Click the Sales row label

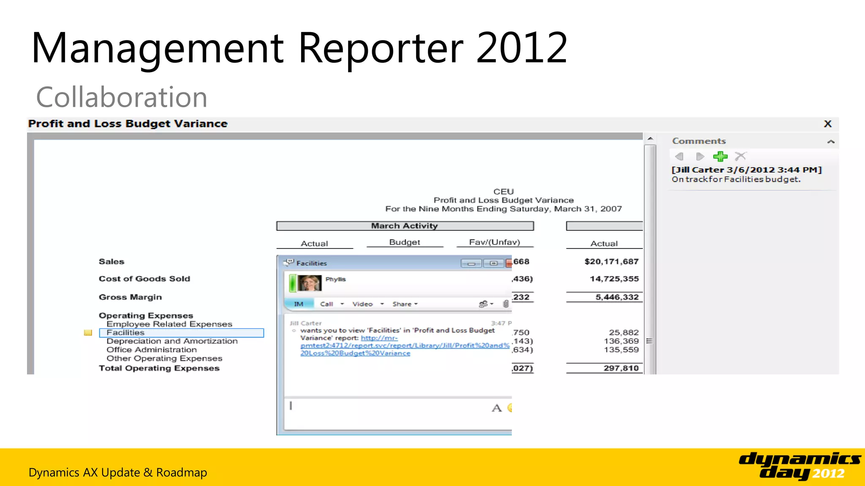[x=112, y=262]
